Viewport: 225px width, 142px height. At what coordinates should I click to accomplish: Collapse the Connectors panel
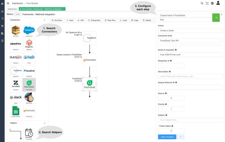(44, 20)
